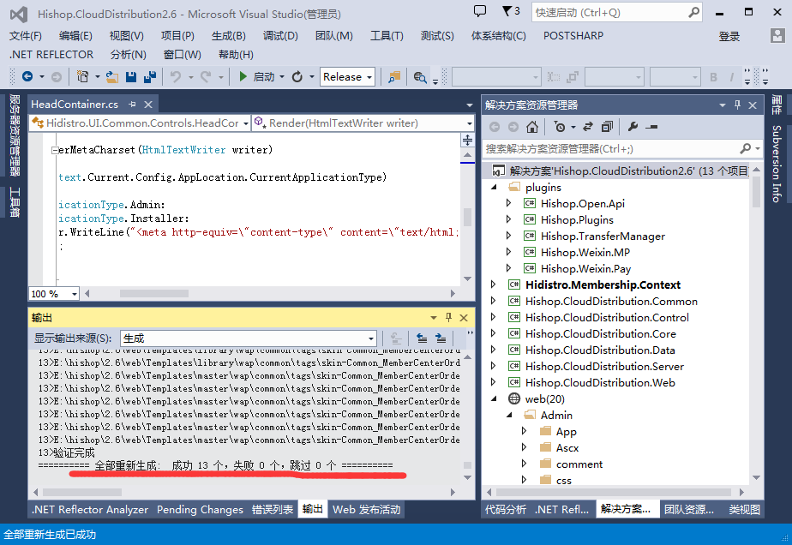
Task: Switch to the 类视图 tab
Action: coord(744,510)
